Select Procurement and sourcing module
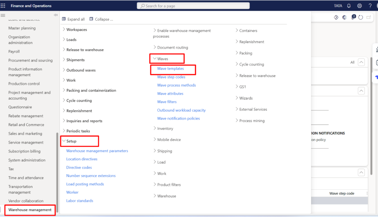 30,60
